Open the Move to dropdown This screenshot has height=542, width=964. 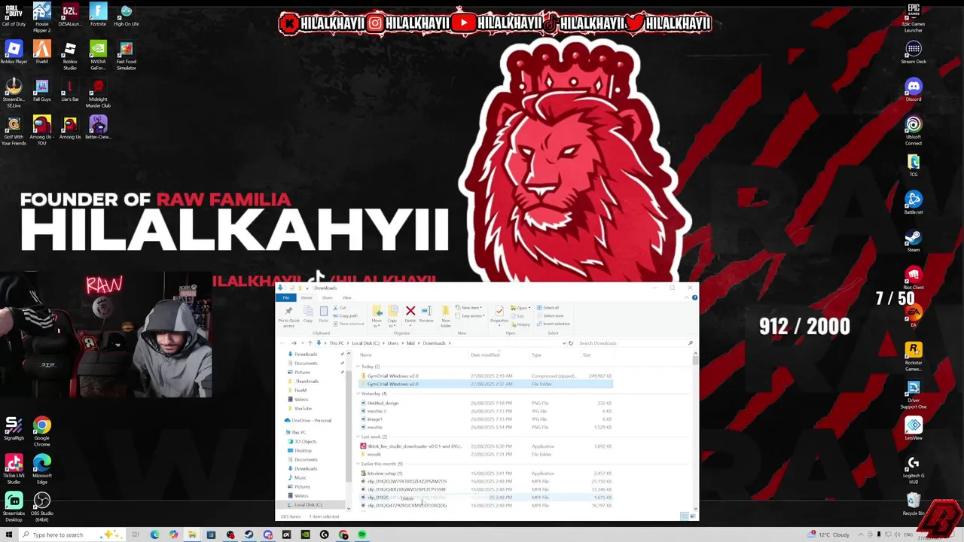377,316
